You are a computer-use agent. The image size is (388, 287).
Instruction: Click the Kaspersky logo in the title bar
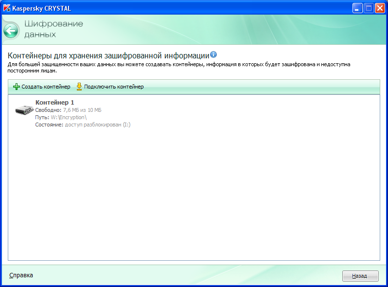pos(7,8)
